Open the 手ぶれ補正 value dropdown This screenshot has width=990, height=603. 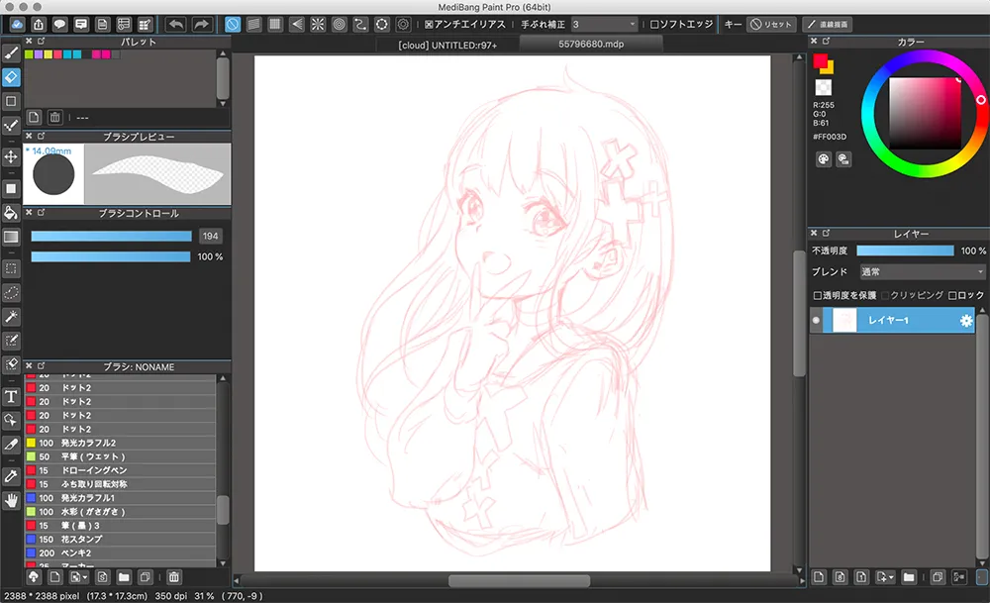[x=604, y=24]
